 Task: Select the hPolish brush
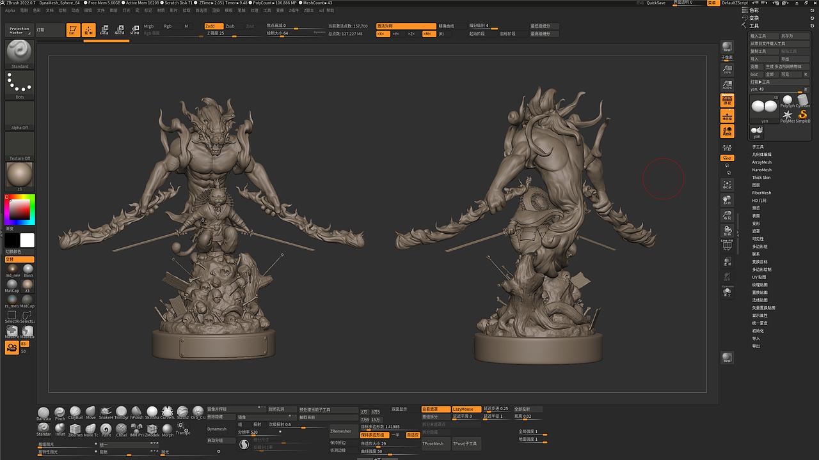click(x=137, y=414)
